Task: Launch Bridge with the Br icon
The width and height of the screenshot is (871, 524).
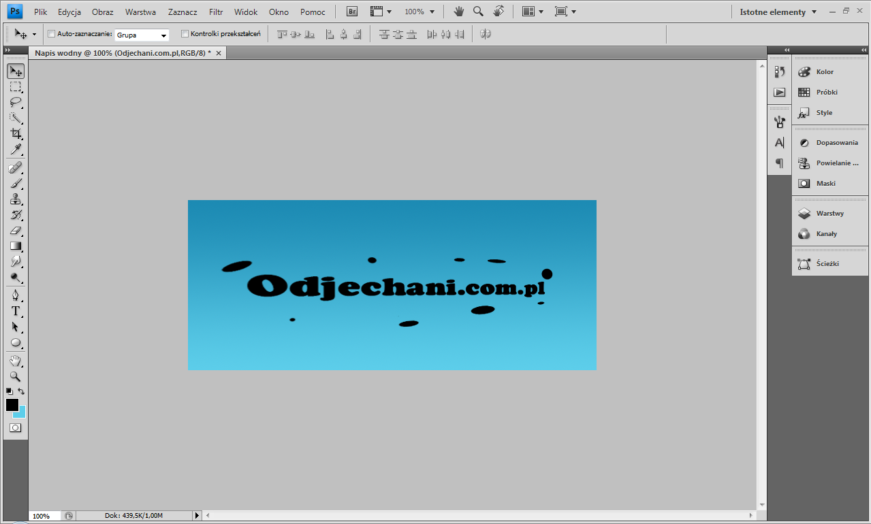Action: 352,12
